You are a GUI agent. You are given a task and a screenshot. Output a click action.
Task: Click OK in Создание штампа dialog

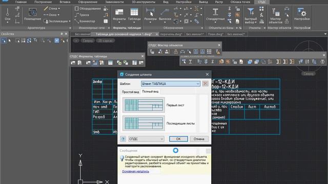tap(178, 139)
